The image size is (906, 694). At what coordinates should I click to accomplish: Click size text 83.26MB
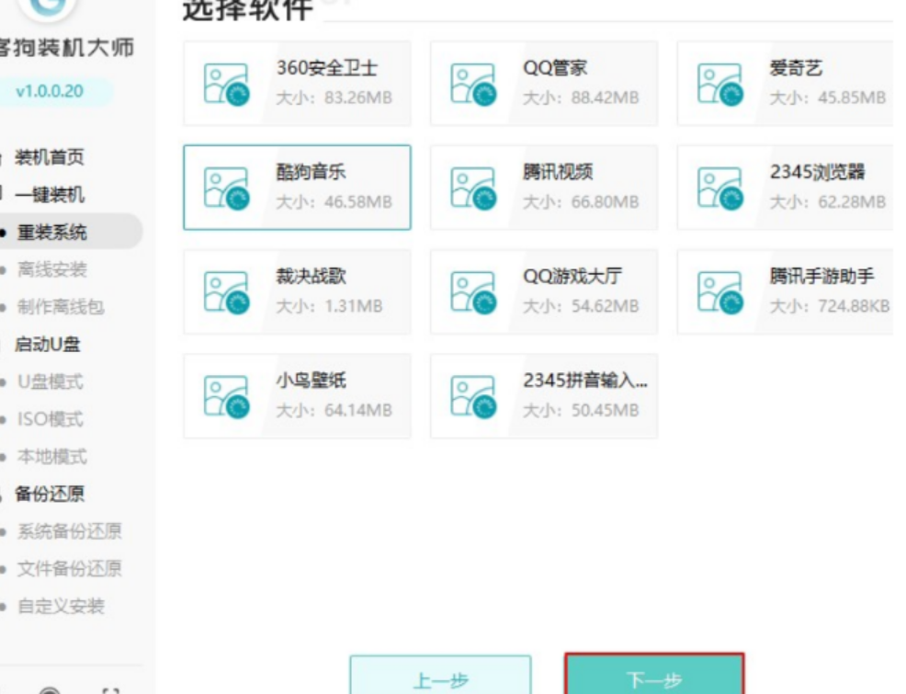(358, 97)
